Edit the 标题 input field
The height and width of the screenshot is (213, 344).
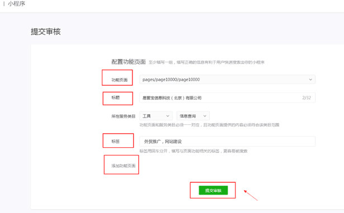pyautogui.click(x=227, y=98)
